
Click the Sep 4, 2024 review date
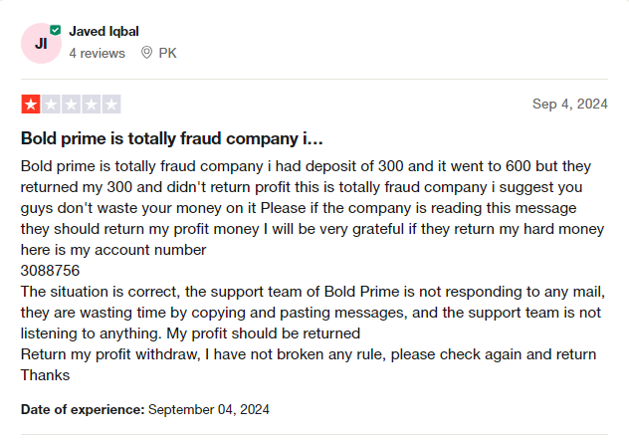tap(570, 104)
